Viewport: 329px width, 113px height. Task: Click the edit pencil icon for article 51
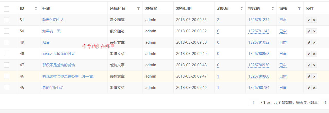(x=309, y=20)
